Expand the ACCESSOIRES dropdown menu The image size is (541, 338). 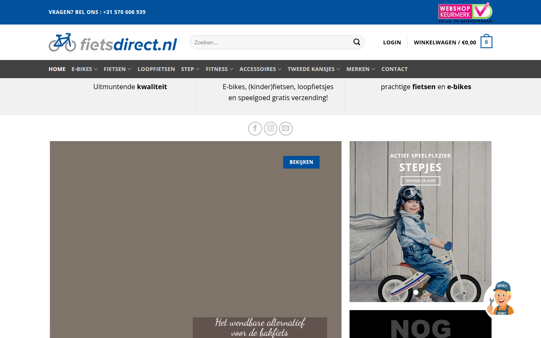coord(261,69)
